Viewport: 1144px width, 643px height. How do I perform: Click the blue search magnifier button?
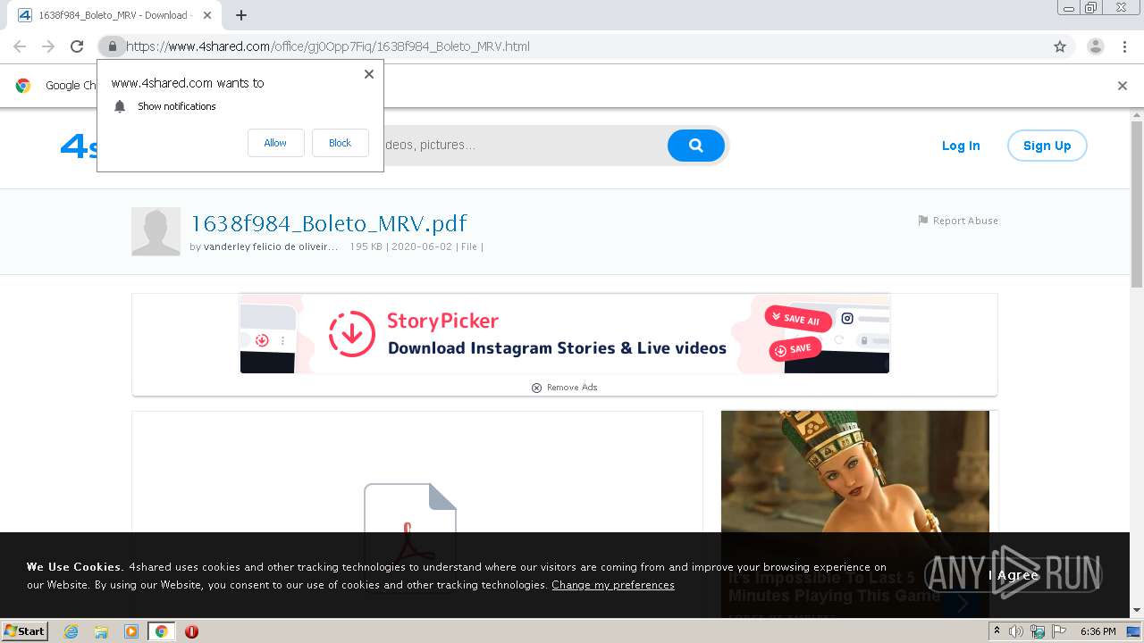695,146
